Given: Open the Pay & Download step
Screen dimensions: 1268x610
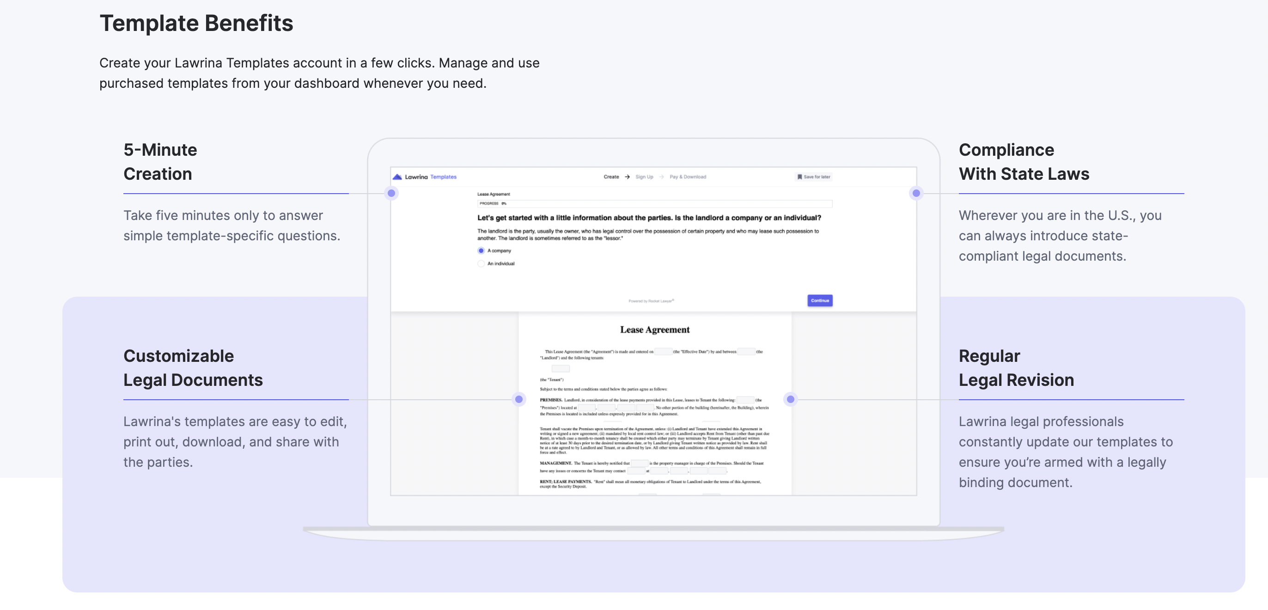Looking at the screenshot, I should (688, 177).
